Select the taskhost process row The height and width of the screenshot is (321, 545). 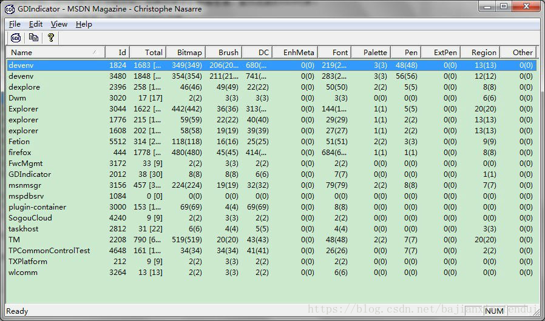coord(271,229)
